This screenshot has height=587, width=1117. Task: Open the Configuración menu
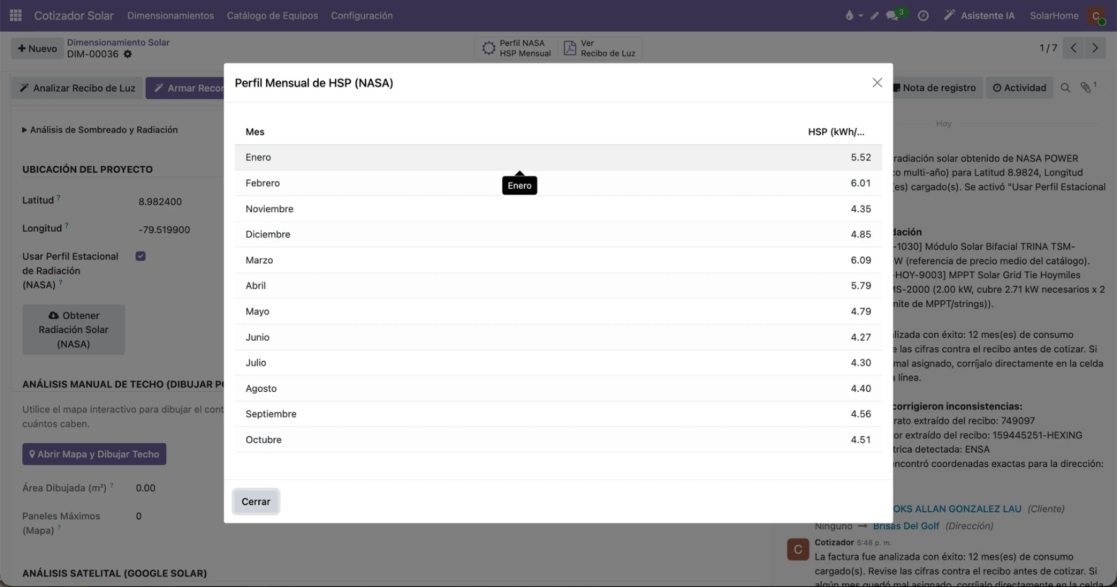tap(362, 16)
